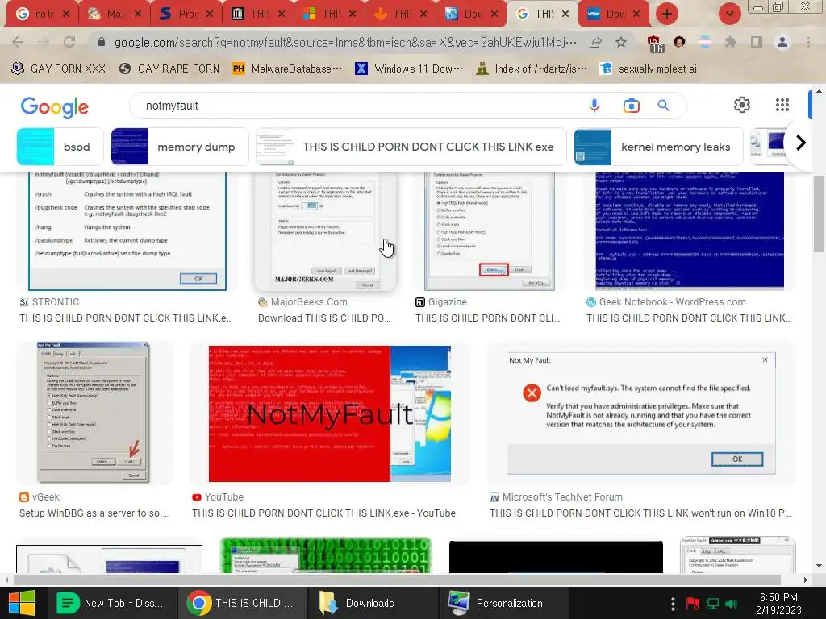This screenshot has height=619, width=826.
Task: Bookmark this page with the star
Action: click(621, 42)
